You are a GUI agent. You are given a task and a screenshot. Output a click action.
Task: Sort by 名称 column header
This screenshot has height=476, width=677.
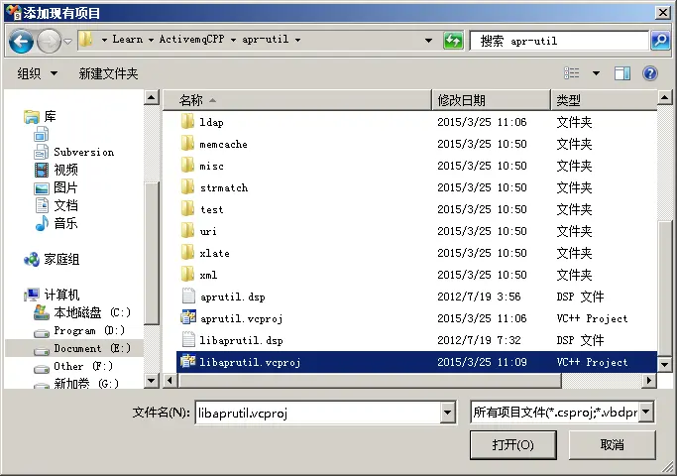click(297, 100)
